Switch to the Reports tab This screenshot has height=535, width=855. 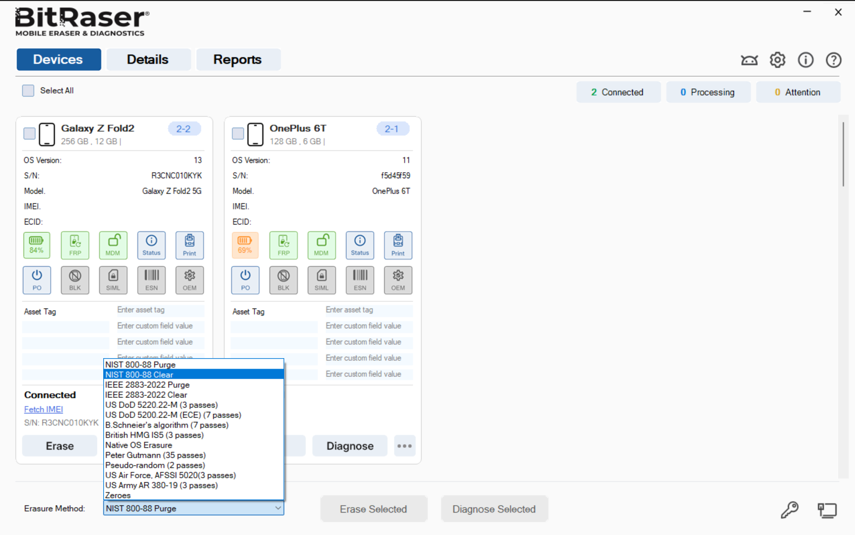(238, 59)
